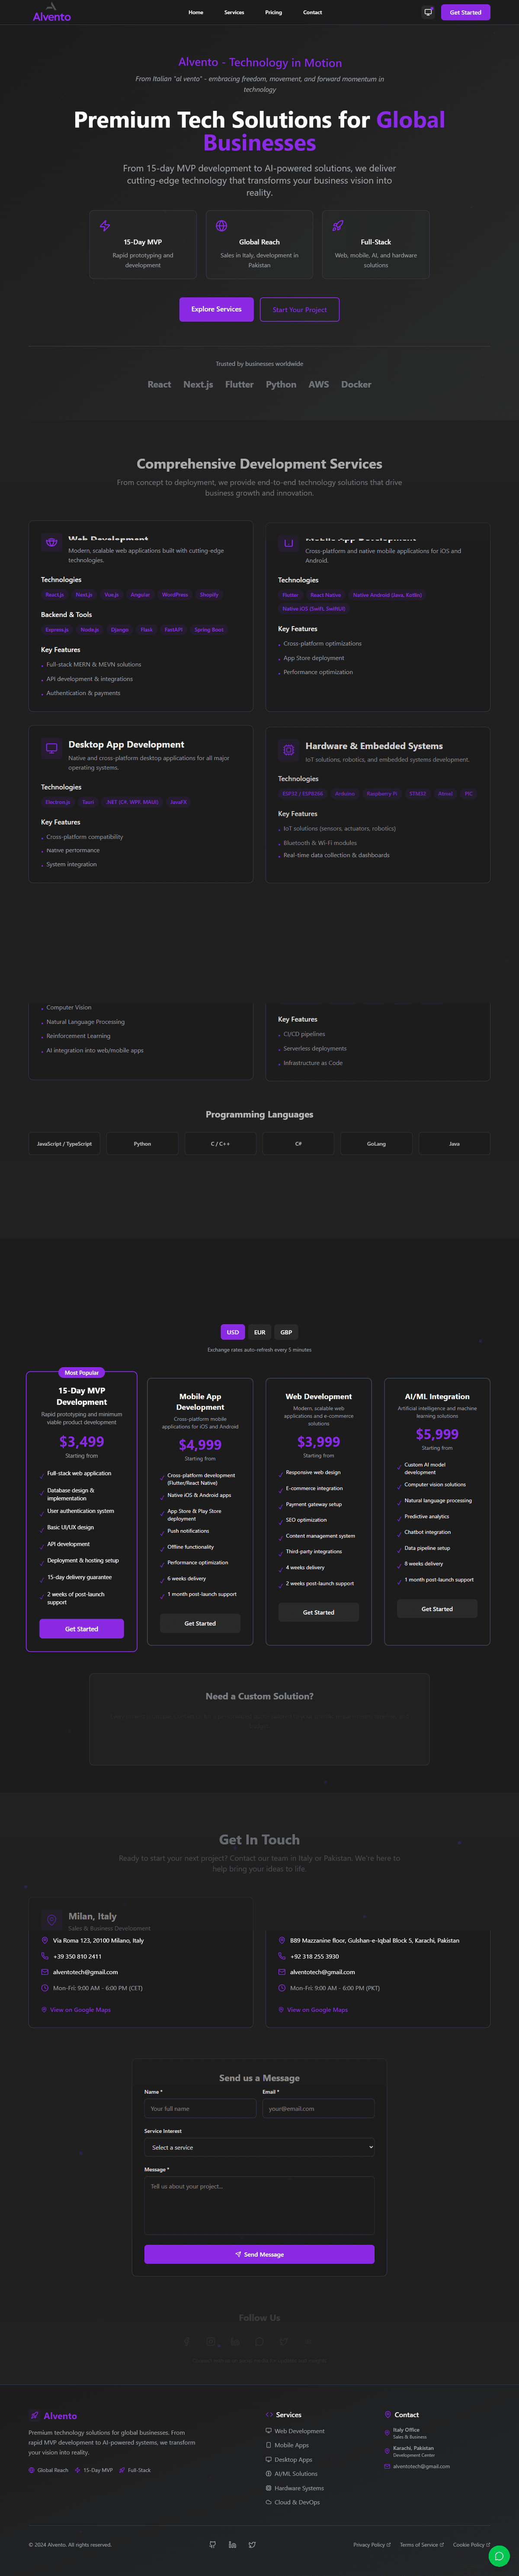Click the phone icon beside +92 318 number
Screen dimensions: 519x2576
tap(282, 1956)
